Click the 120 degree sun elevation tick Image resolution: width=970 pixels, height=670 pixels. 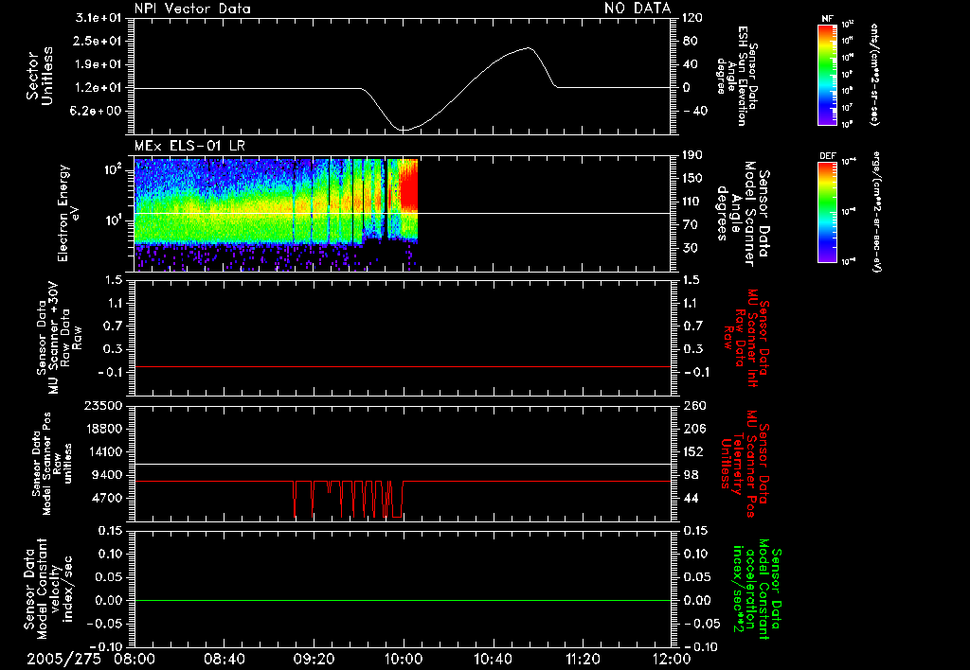point(692,18)
